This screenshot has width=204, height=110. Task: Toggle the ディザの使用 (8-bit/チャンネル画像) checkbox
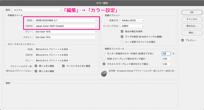122,37
